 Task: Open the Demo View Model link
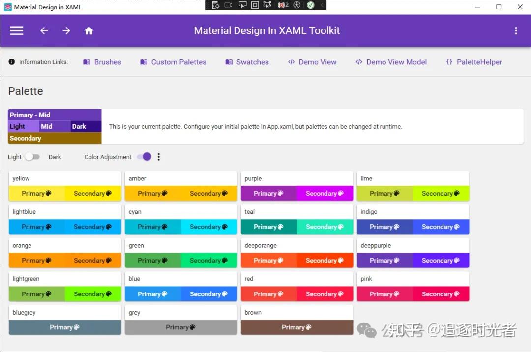coord(391,62)
